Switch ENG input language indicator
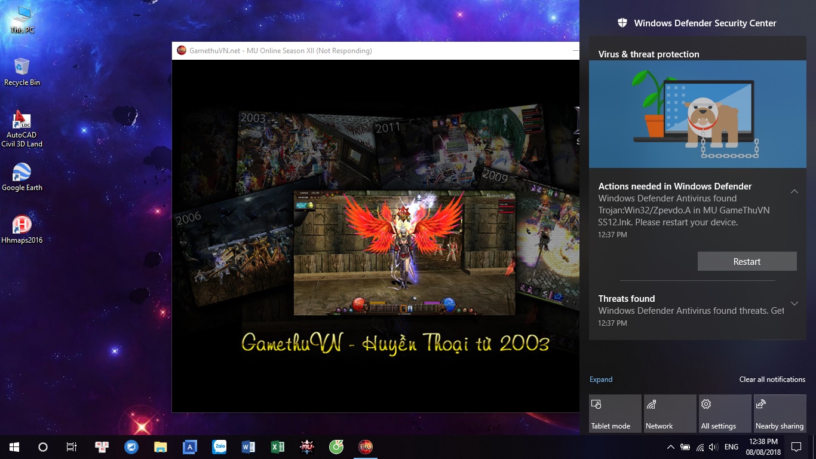 731,447
